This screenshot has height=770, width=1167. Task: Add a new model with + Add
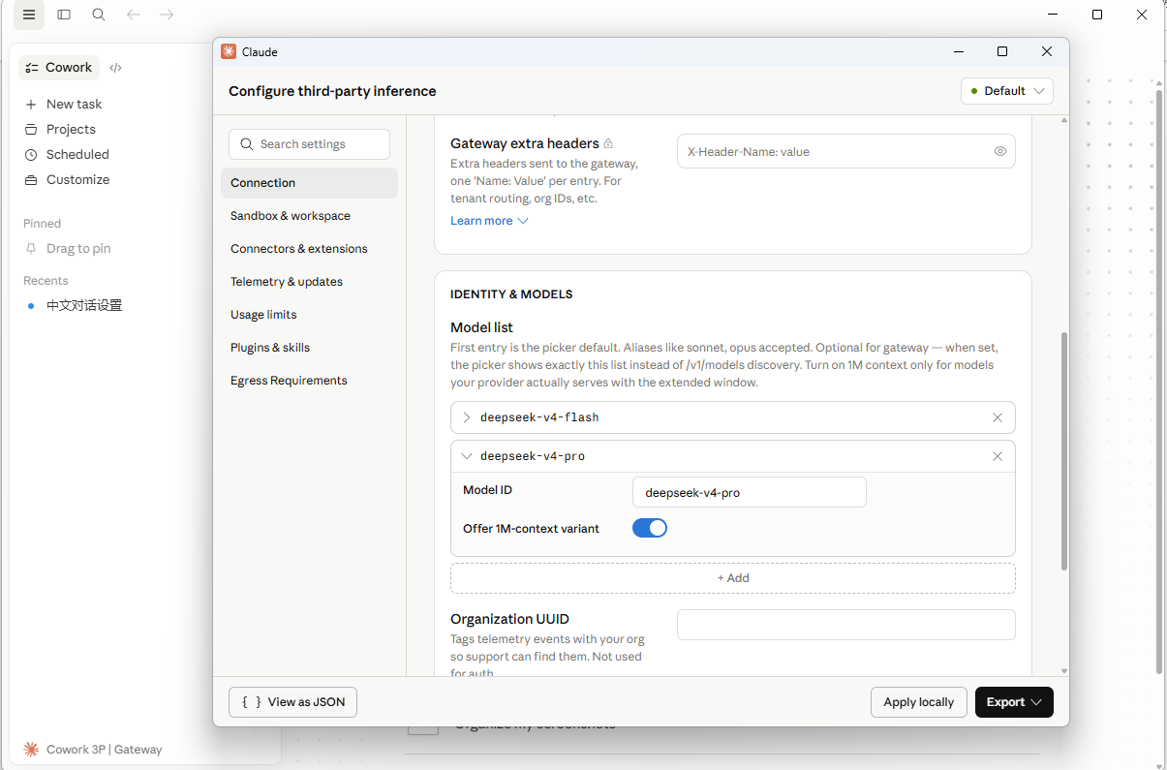point(733,578)
